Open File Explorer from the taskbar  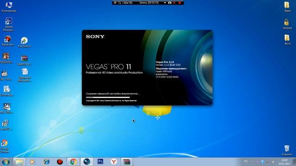pos(19,162)
